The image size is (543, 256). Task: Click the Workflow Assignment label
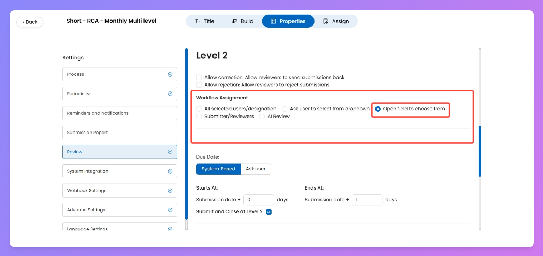coord(222,98)
